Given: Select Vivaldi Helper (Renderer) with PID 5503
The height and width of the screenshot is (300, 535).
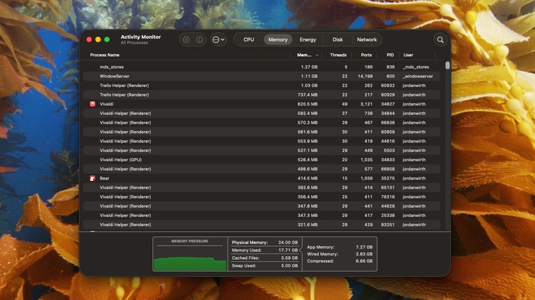Looking at the screenshot, I should 262,150.
